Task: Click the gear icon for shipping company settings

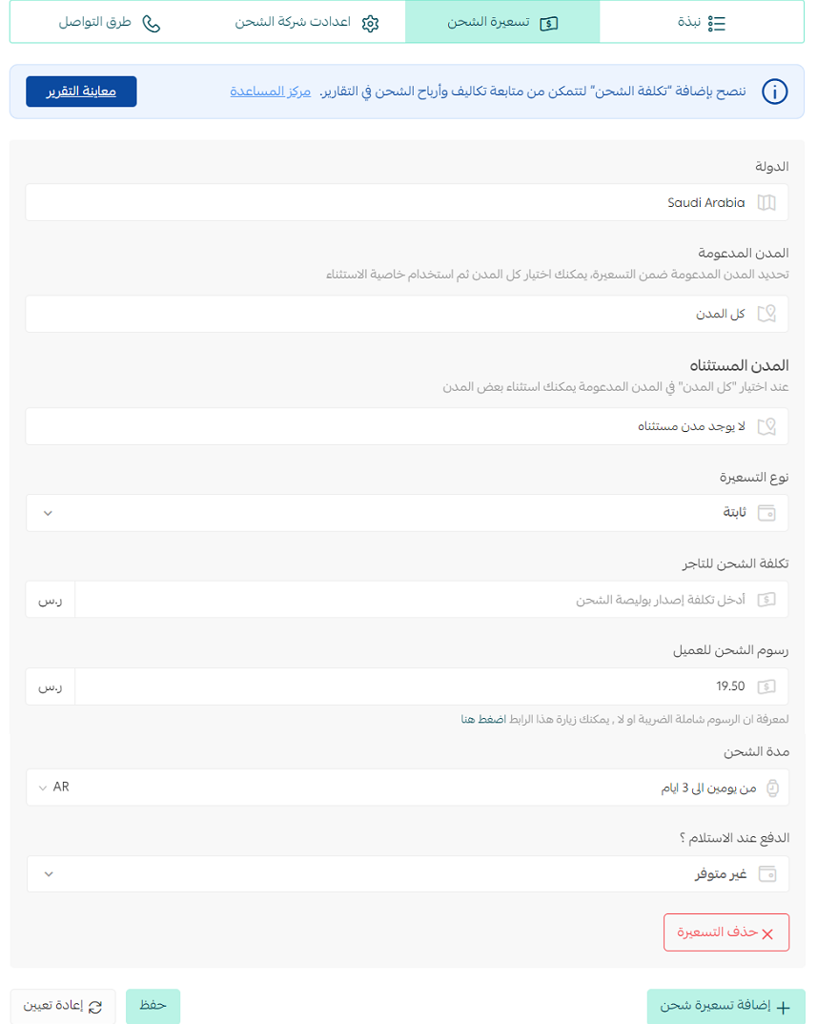Action: click(x=370, y=24)
